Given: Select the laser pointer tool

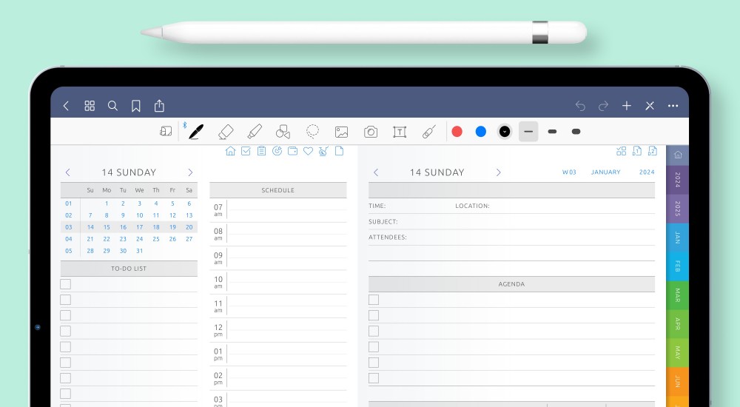Looking at the screenshot, I should pyautogui.click(x=428, y=132).
